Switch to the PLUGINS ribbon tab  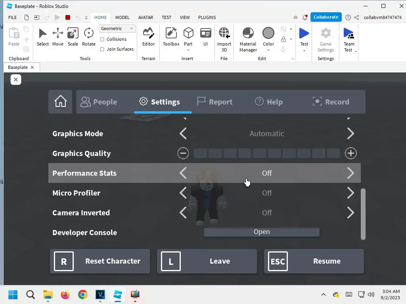(x=207, y=17)
